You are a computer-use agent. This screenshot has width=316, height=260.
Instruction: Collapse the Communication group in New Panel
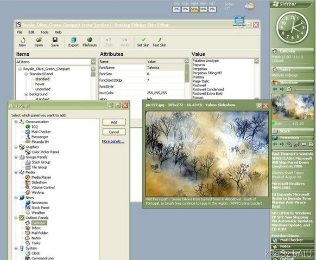pyautogui.click(x=16, y=122)
